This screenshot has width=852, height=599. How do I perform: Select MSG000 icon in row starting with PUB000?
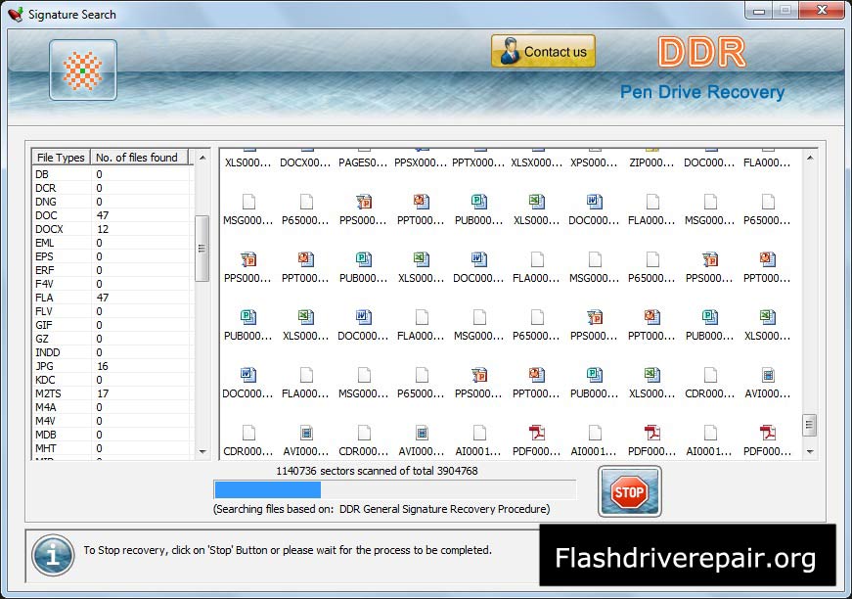click(479, 317)
